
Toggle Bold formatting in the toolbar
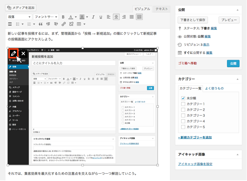pyautogui.click(x=63, y=17)
